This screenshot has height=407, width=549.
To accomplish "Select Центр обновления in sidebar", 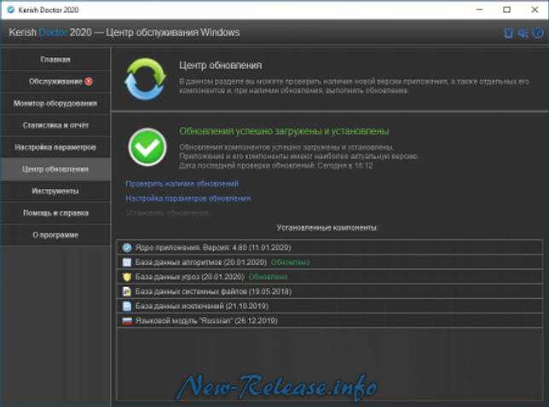I will 55,169.
